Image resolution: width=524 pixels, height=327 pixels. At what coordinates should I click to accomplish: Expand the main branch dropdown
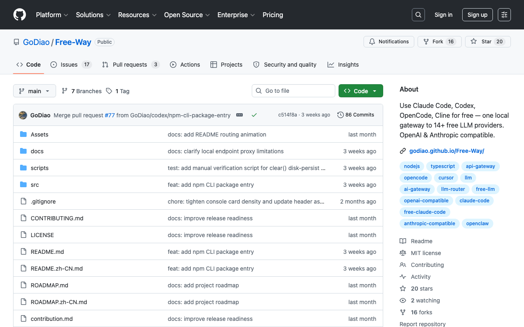[34, 91]
